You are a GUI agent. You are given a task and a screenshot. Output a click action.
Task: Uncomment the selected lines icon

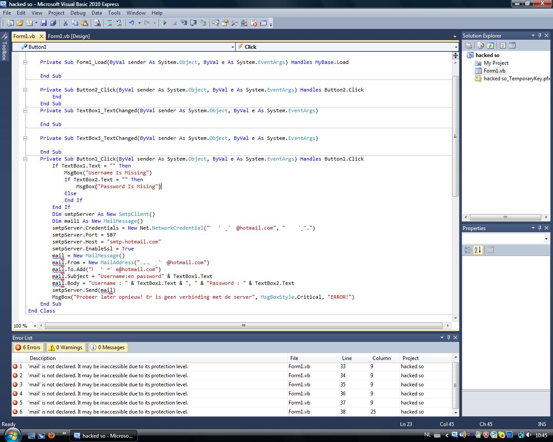coord(119,23)
